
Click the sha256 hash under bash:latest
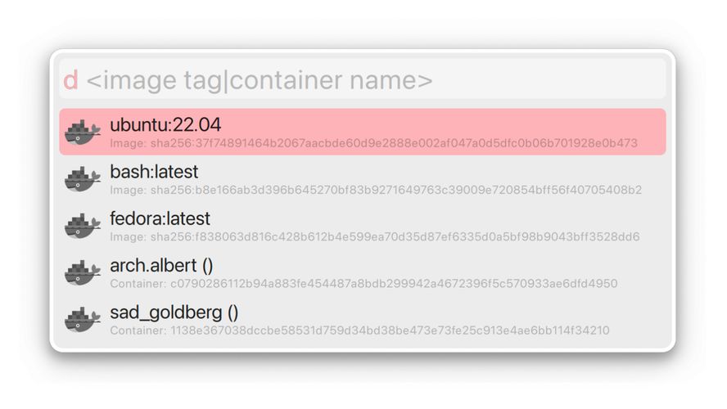point(395,191)
